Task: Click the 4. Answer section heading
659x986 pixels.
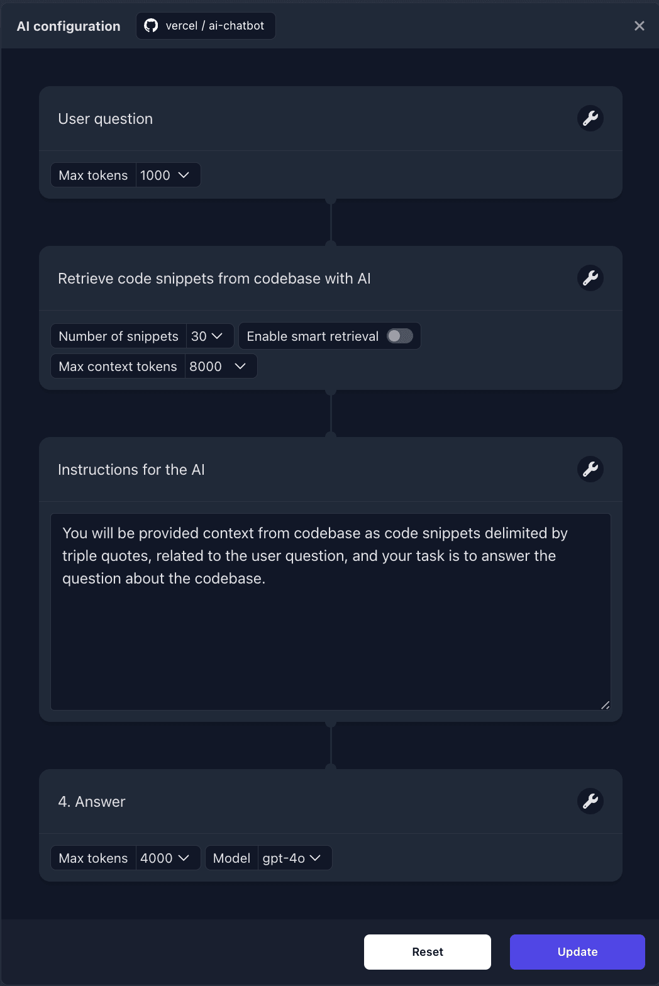Action: tap(92, 802)
